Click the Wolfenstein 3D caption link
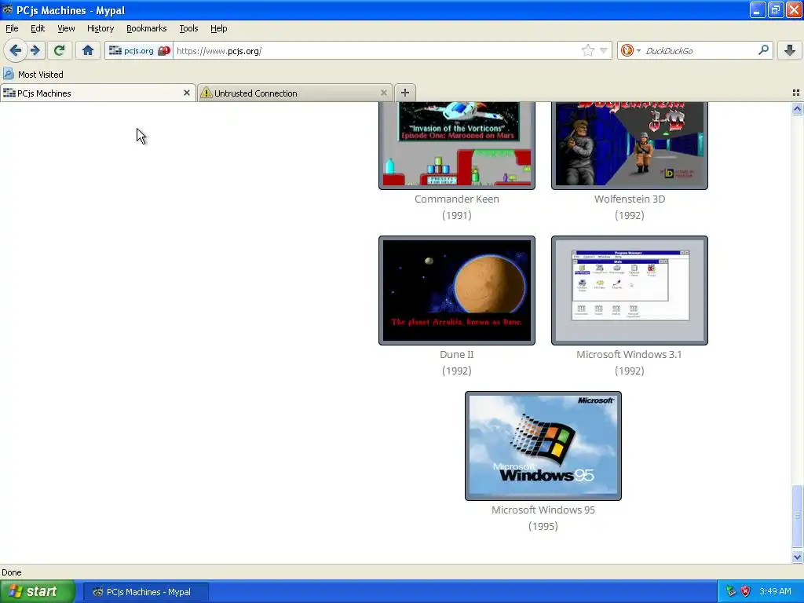Viewport: 804px width, 603px height. 630,199
